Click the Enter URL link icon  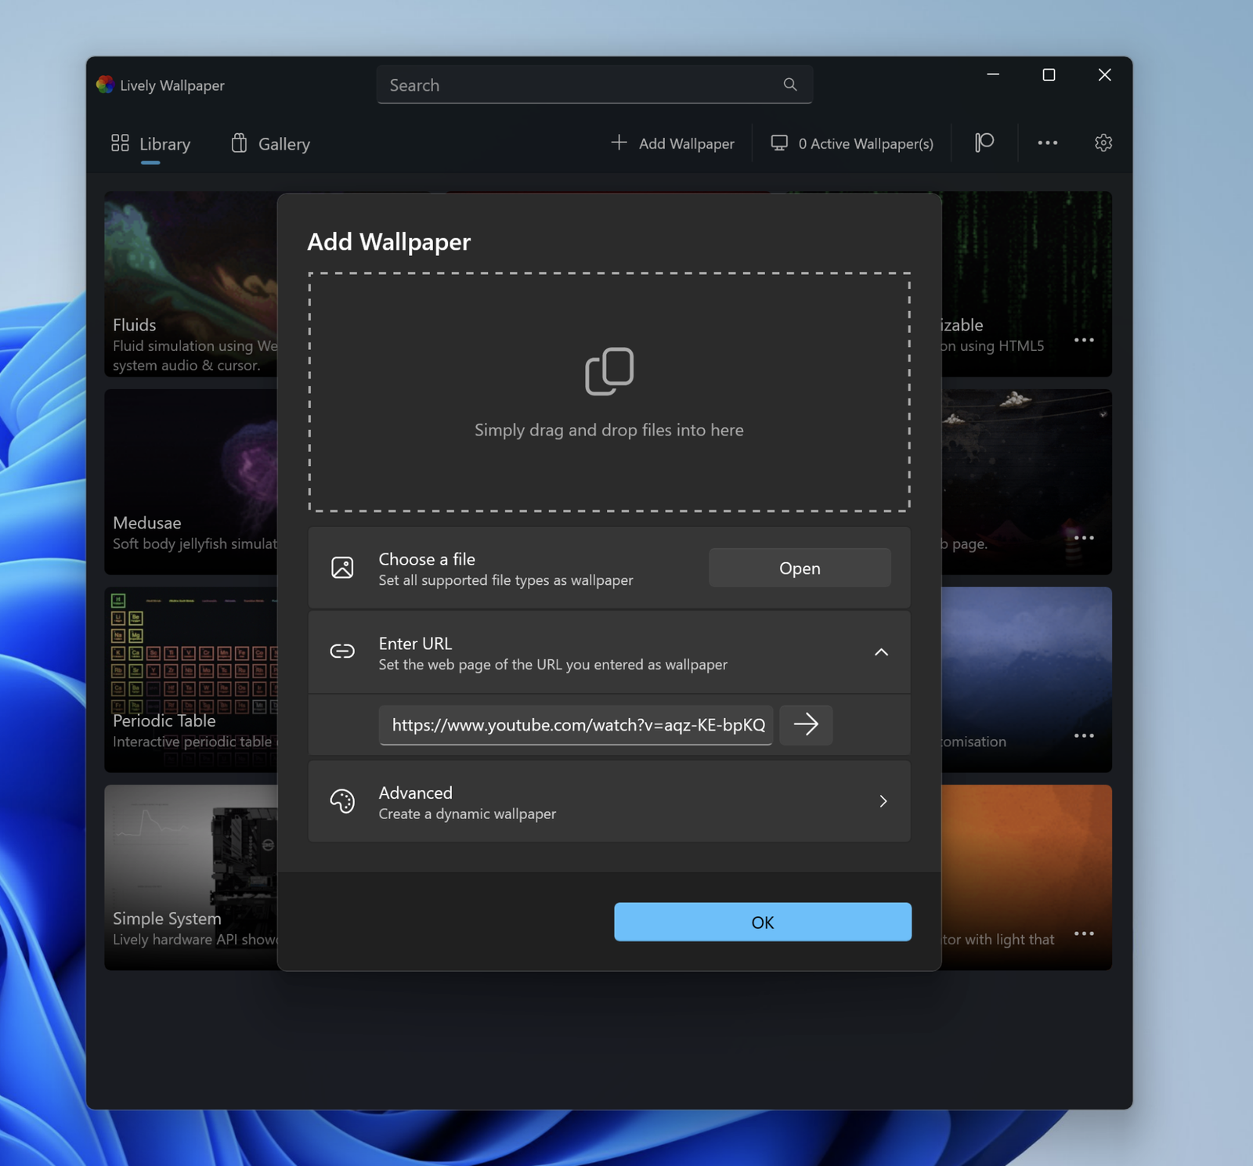[342, 652]
